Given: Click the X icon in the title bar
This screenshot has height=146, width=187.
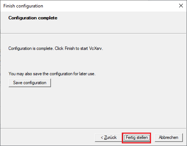Looking at the screenshot, I should tap(181, 6).
